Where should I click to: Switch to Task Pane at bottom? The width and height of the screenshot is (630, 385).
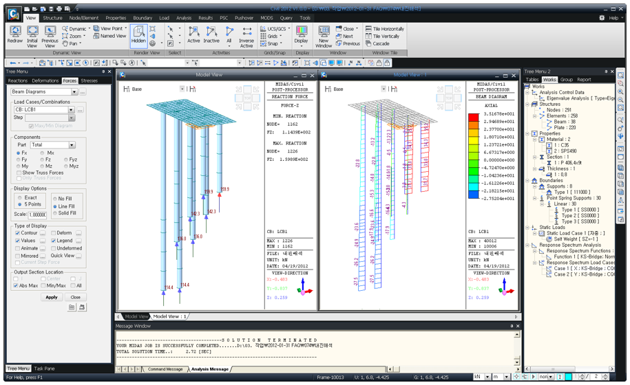click(x=44, y=368)
